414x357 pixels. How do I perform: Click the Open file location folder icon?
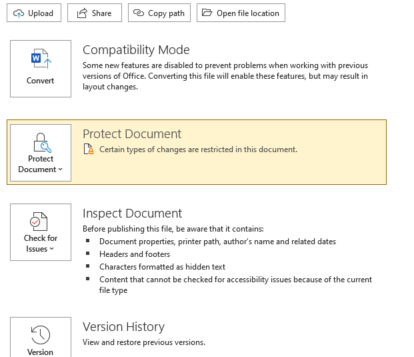pos(207,13)
